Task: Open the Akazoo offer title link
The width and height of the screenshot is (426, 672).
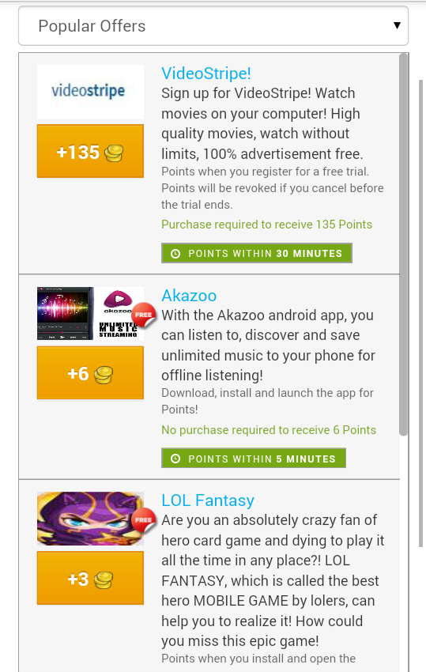Action: pyautogui.click(x=189, y=296)
